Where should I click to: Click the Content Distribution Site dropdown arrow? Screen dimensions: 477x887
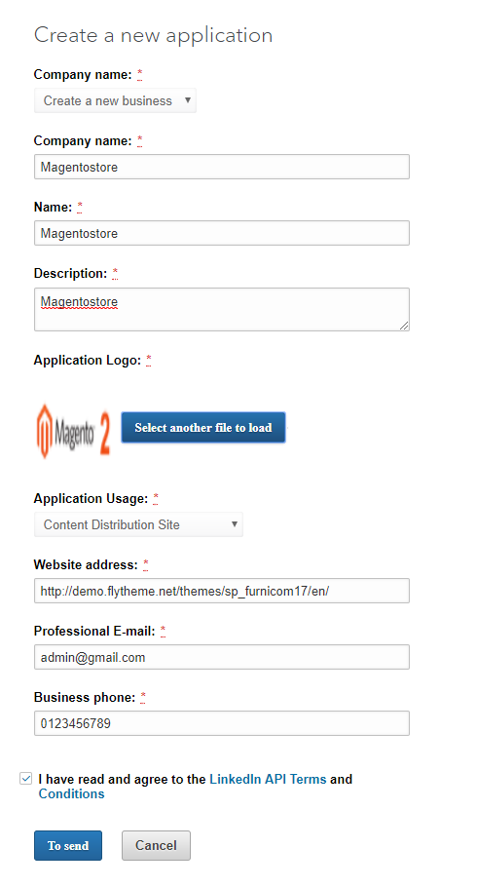click(x=234, y=524)
